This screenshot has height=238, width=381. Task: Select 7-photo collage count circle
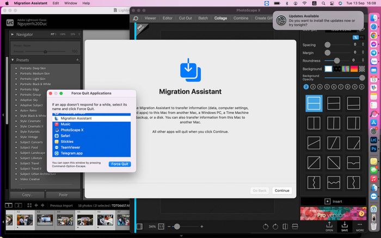tap(341, 86)
